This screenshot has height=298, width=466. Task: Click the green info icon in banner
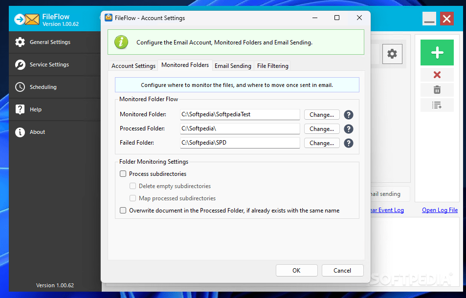point(121,42)
